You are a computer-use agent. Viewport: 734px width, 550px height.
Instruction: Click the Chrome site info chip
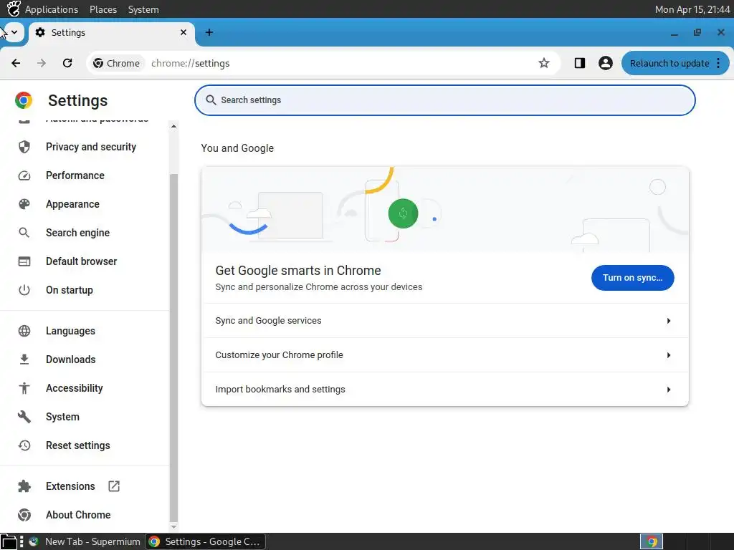coord(117,63)
